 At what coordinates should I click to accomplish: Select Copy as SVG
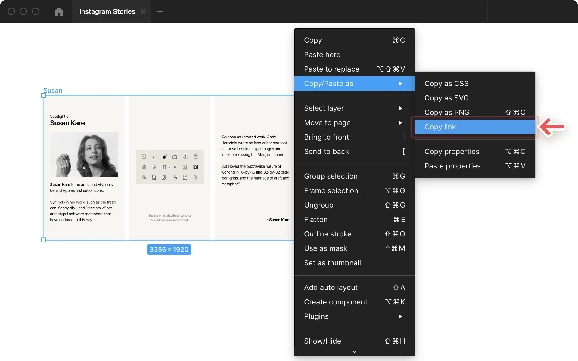(446, 98)
